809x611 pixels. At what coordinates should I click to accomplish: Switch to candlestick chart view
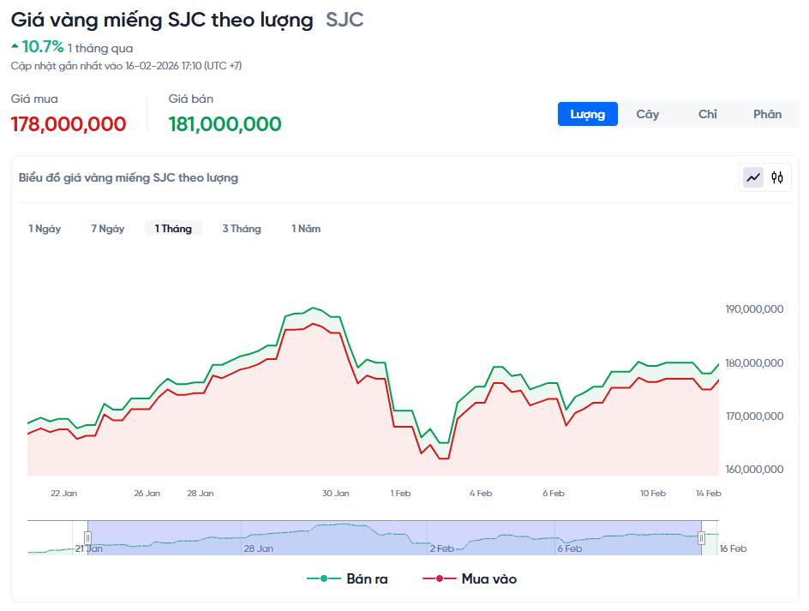[776, 177]
